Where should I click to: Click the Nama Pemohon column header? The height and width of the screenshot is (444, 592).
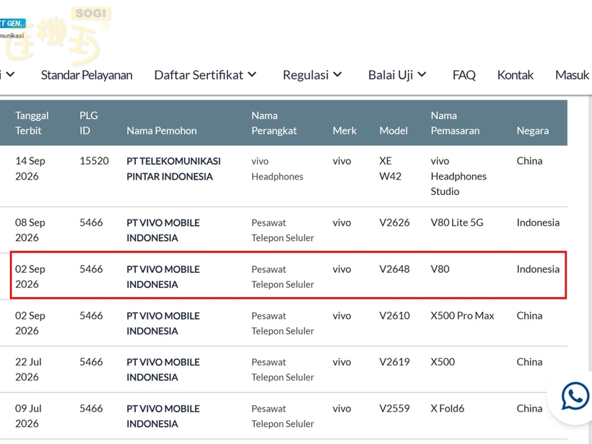[162, 131]
